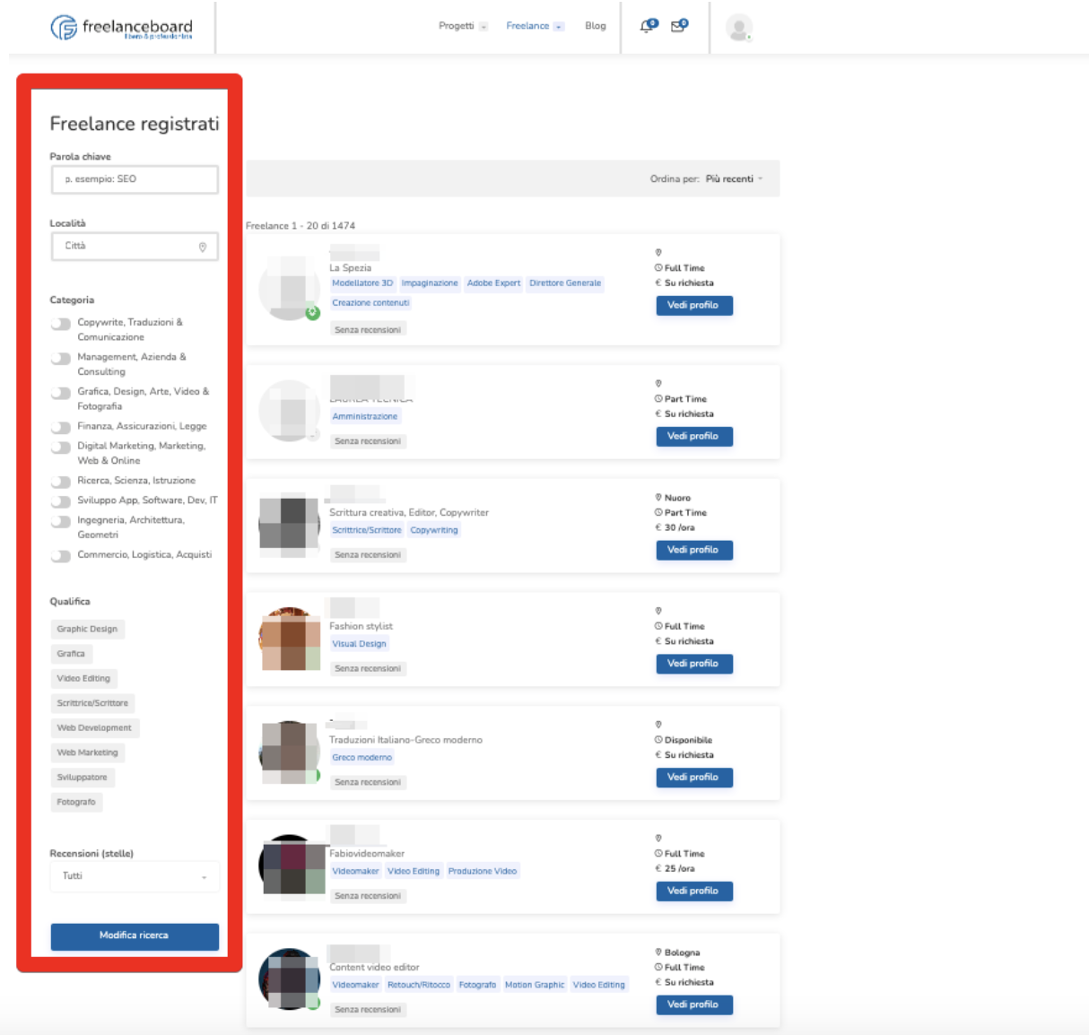Click the user avatar icon in header
The width and height of the screenshot is (1089, 1035).
[x=738, y=28]
